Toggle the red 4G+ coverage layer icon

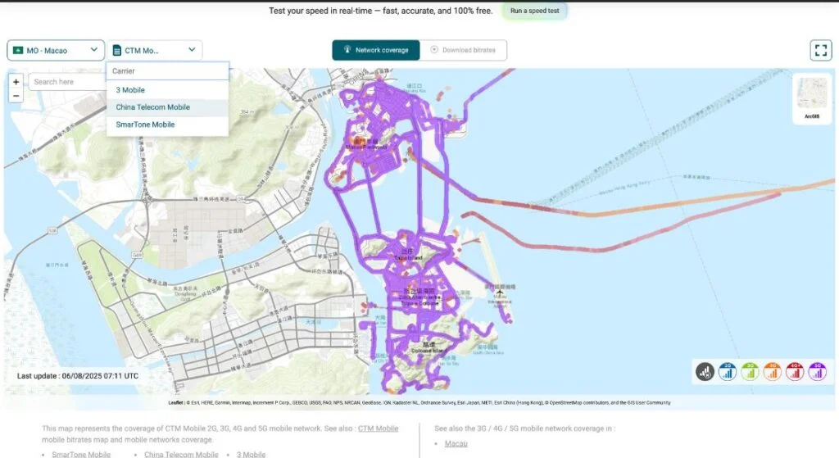point(795,371)
